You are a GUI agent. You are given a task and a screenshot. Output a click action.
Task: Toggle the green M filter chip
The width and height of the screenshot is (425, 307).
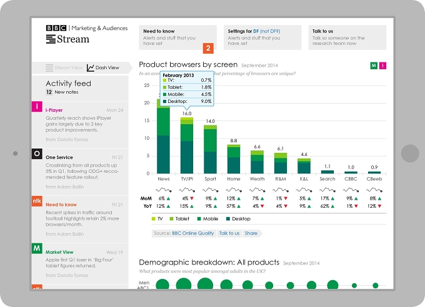pos(374,66)
